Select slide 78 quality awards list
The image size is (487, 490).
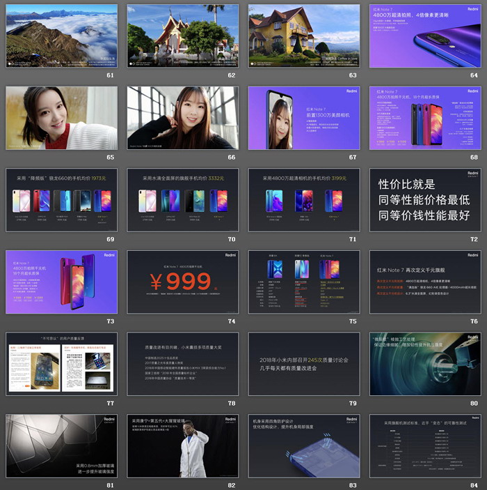coord(183,364)
